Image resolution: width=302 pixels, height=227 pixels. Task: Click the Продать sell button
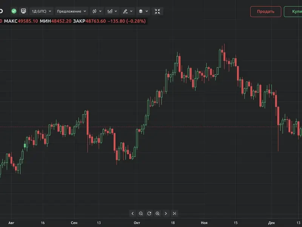click(x=266, y=12)
